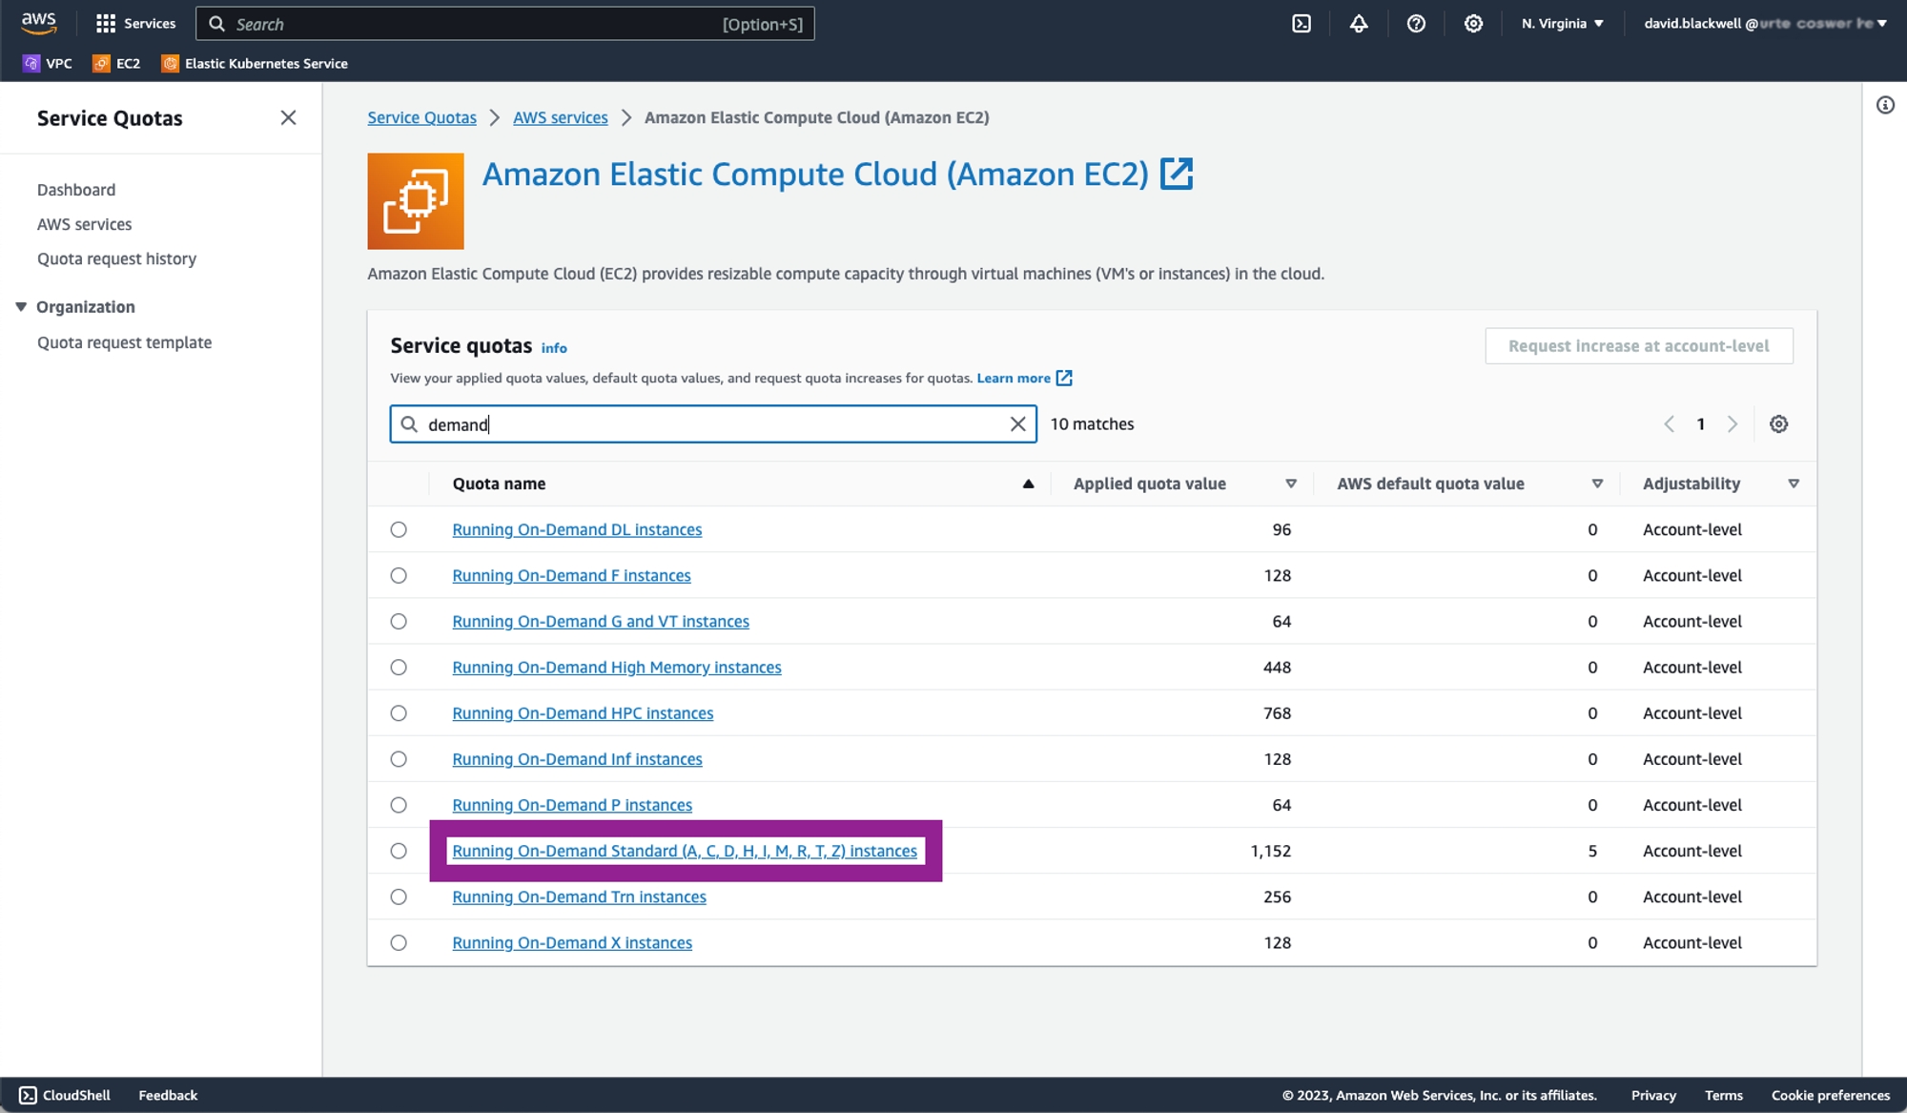Open Running On-Demand HPC instances link

click(x=582, y=713)
